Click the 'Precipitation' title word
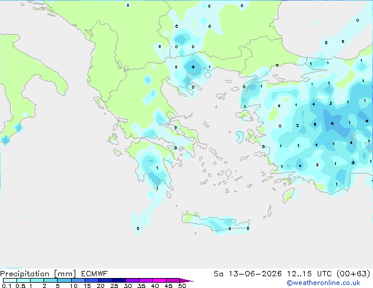Image resolution: width=373 pixels, height=288 pixels. [x=25, y=274]
